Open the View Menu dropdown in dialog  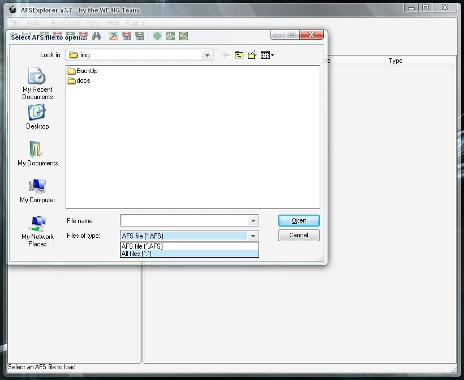(268, 55)
